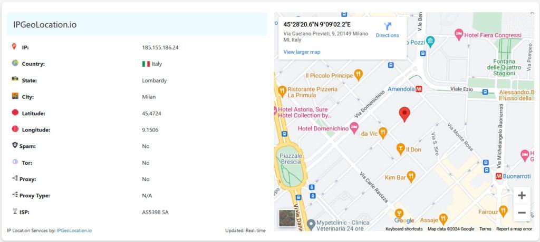Click the ISP value AS5398 SA

coord(156,213)
